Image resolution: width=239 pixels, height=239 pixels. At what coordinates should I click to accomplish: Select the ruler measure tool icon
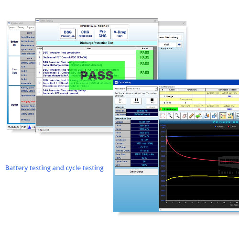191,116
